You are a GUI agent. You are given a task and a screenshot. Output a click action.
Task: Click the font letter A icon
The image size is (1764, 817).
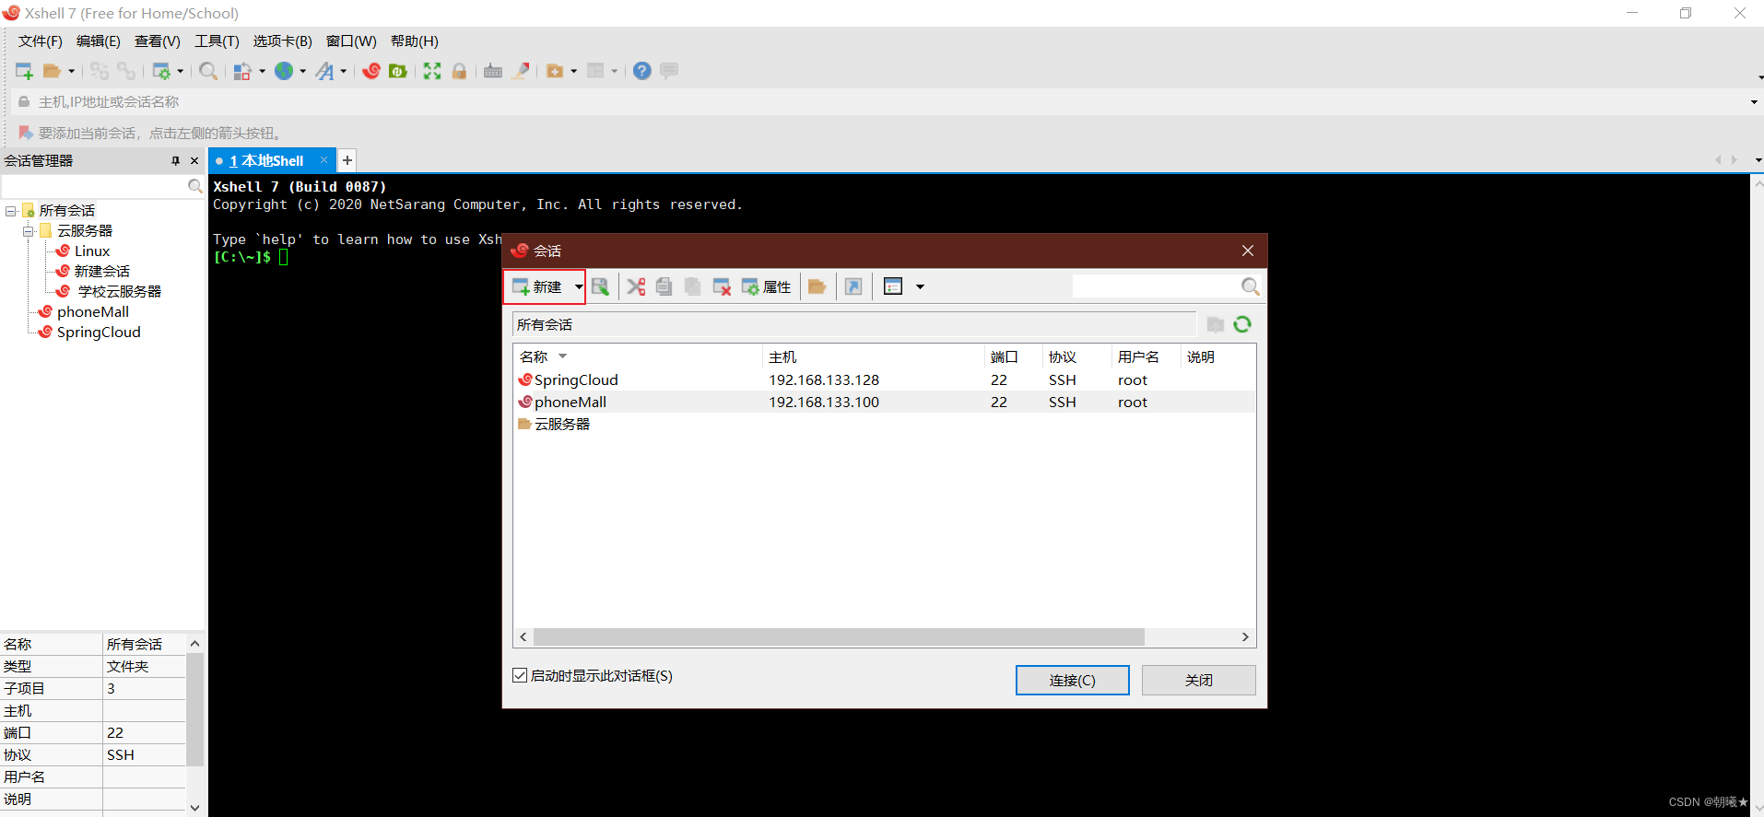coord(324,71)
